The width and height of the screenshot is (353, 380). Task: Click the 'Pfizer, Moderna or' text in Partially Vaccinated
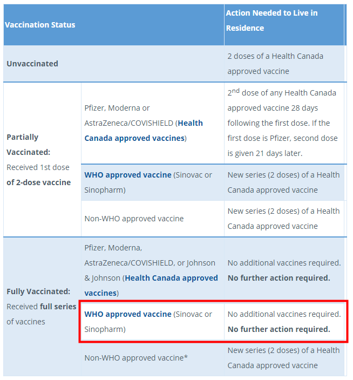click(117, 108)
